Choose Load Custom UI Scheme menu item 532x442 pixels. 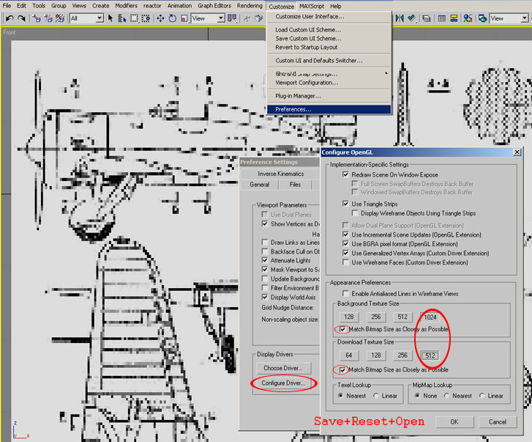click(x=329, y=29)
